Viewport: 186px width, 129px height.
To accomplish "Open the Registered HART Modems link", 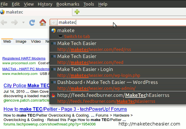I will coord(24,58).
